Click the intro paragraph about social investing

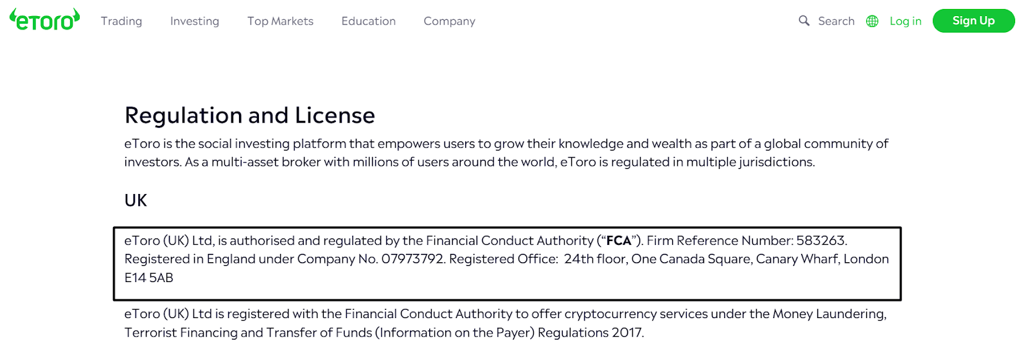506,153
